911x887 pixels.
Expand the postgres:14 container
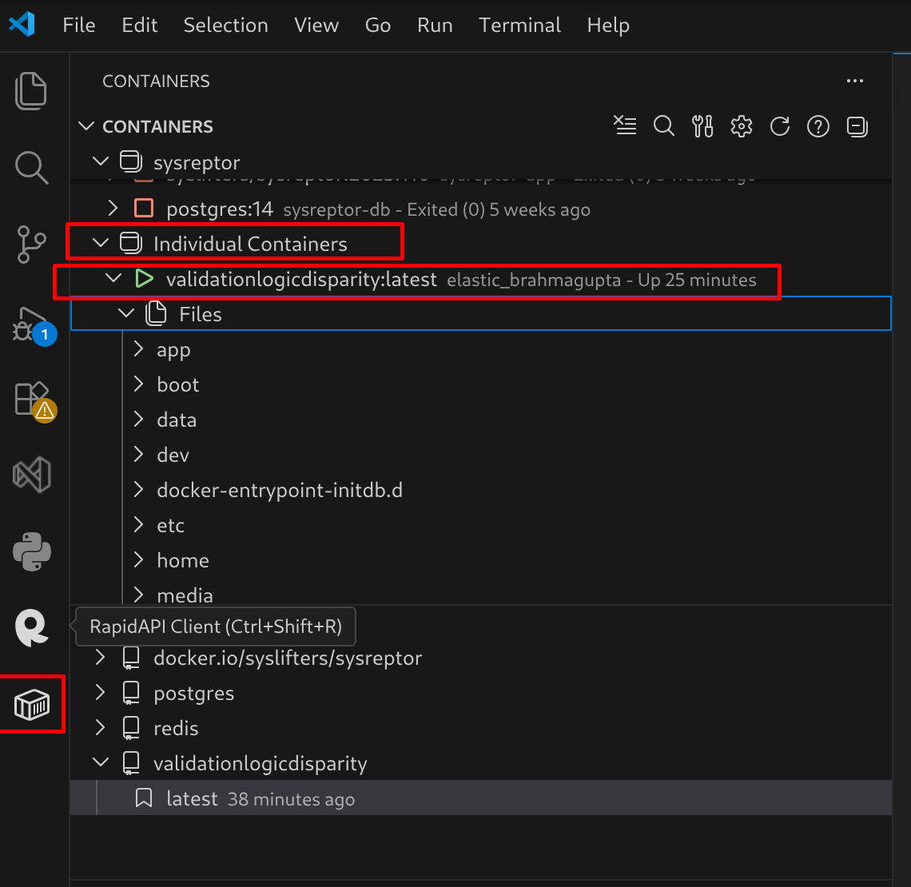click(x=113, y=208)
